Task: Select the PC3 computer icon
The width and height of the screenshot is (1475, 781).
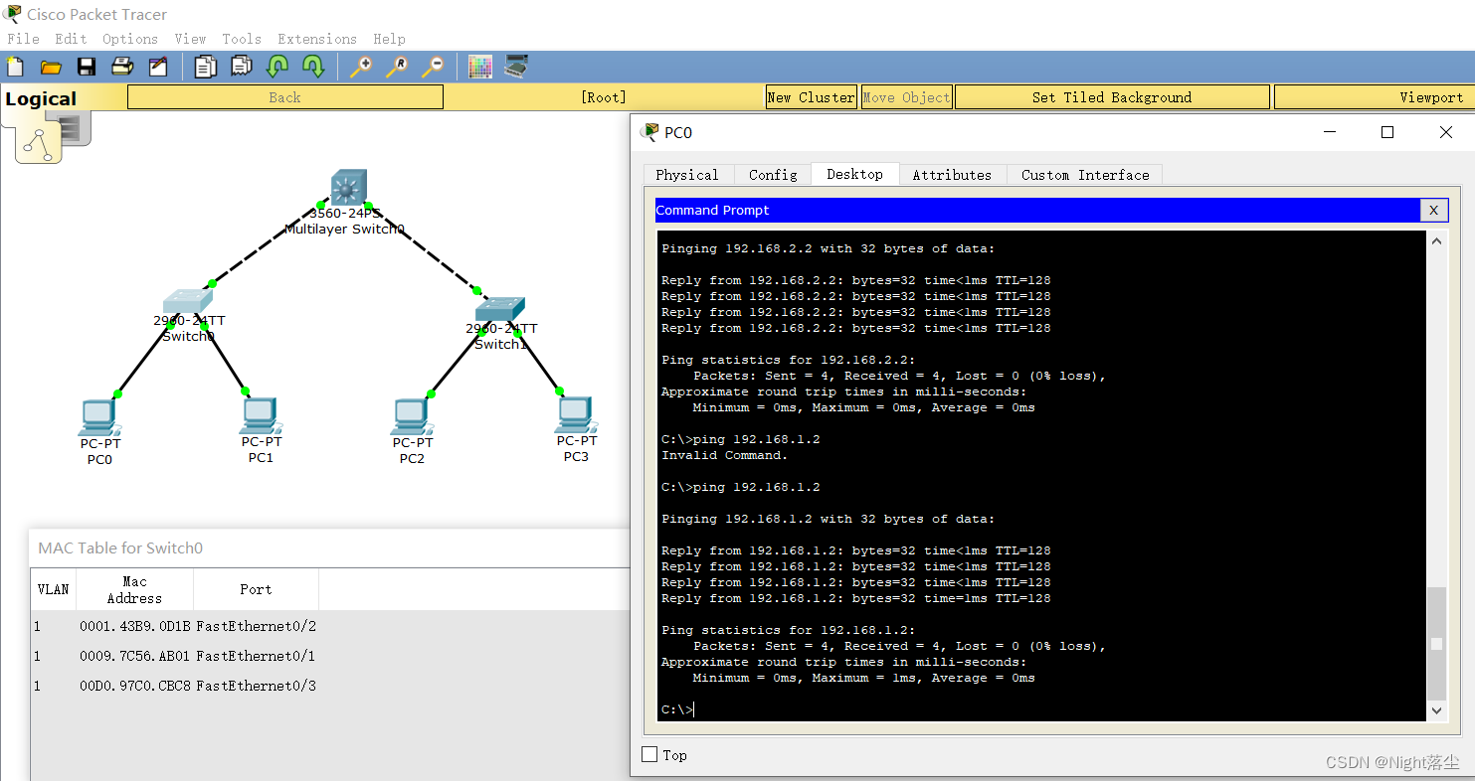Action: tap(575, 415)
